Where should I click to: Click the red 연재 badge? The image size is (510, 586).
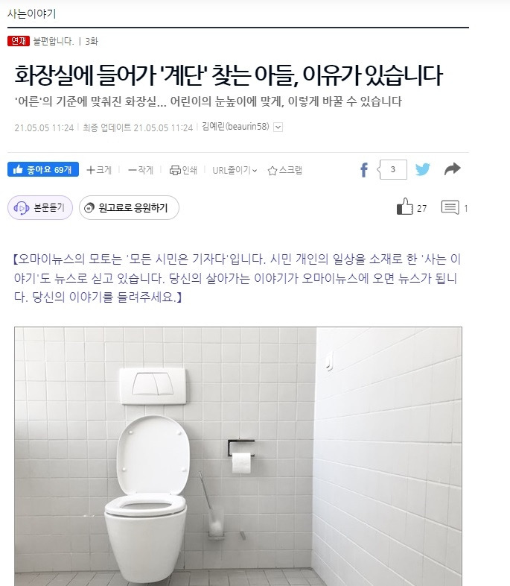[19, 41]
